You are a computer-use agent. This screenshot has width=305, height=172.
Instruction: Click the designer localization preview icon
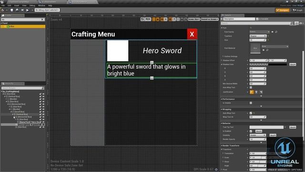click(x=142, y=19)
